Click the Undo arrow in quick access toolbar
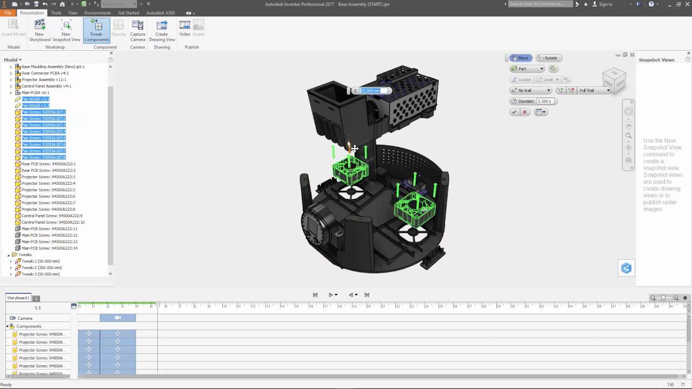692x389 pixels. point(44,4)
